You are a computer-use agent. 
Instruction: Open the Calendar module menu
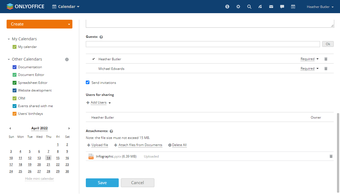[66, 7]
